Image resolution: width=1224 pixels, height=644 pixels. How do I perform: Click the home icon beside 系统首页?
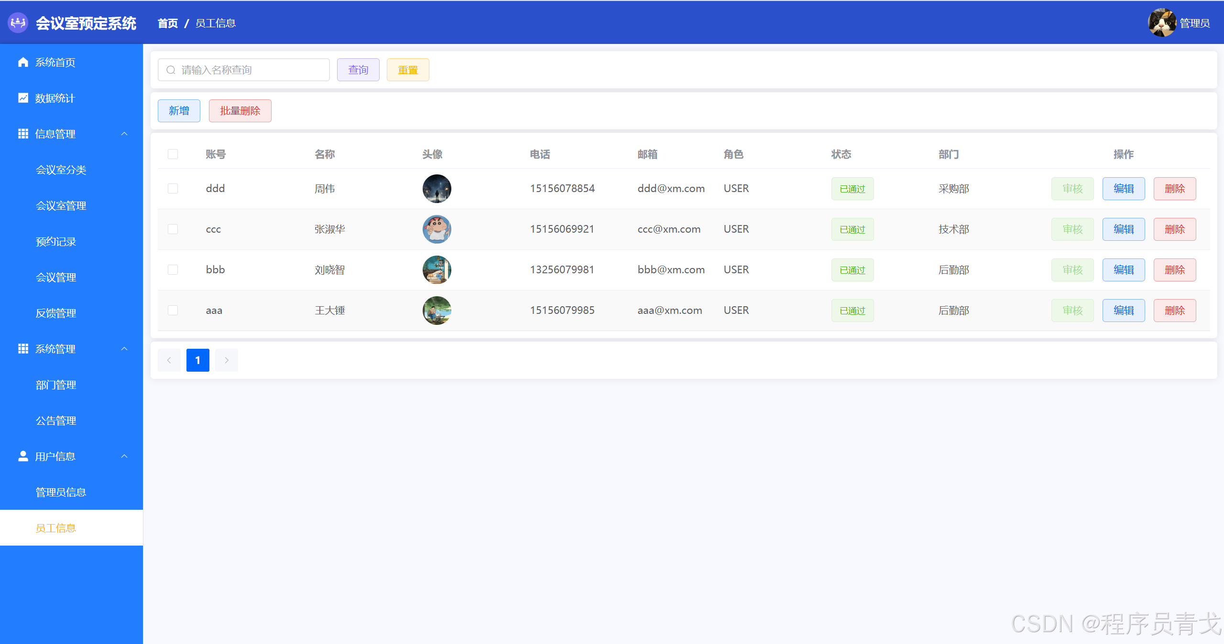[23, 62]
